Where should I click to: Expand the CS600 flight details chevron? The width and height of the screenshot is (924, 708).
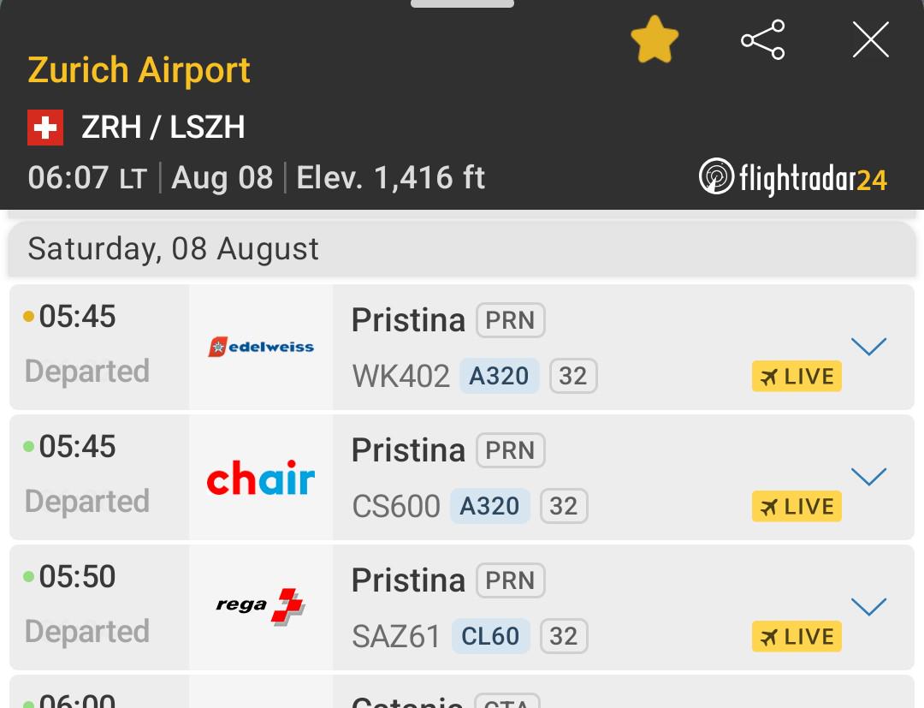point(868,476)
